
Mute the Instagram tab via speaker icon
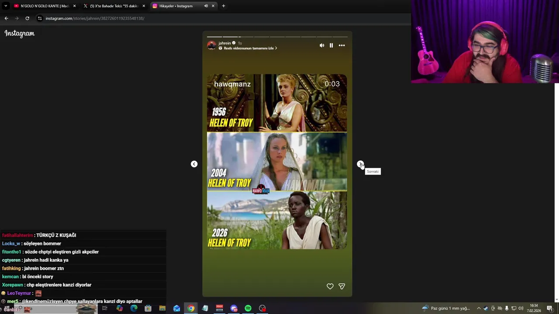pos(206,6)
